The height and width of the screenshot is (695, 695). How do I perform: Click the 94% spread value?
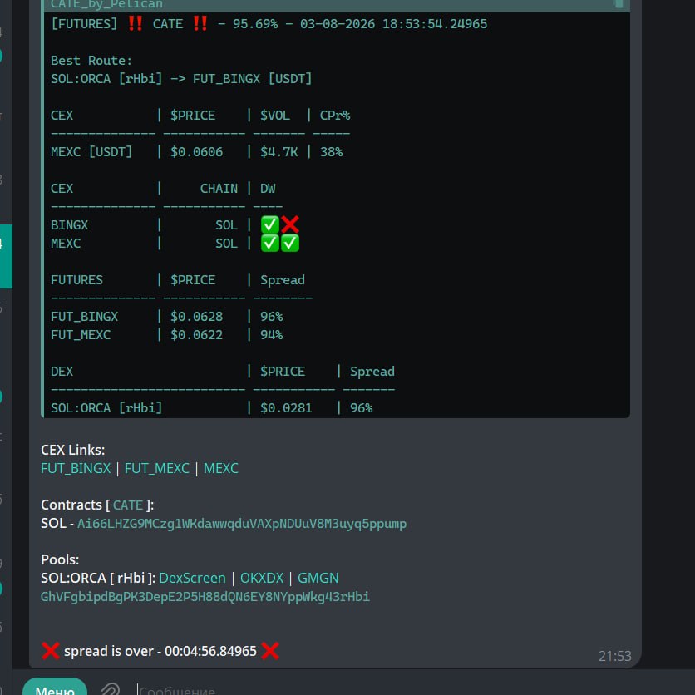[x=271, y=335]
